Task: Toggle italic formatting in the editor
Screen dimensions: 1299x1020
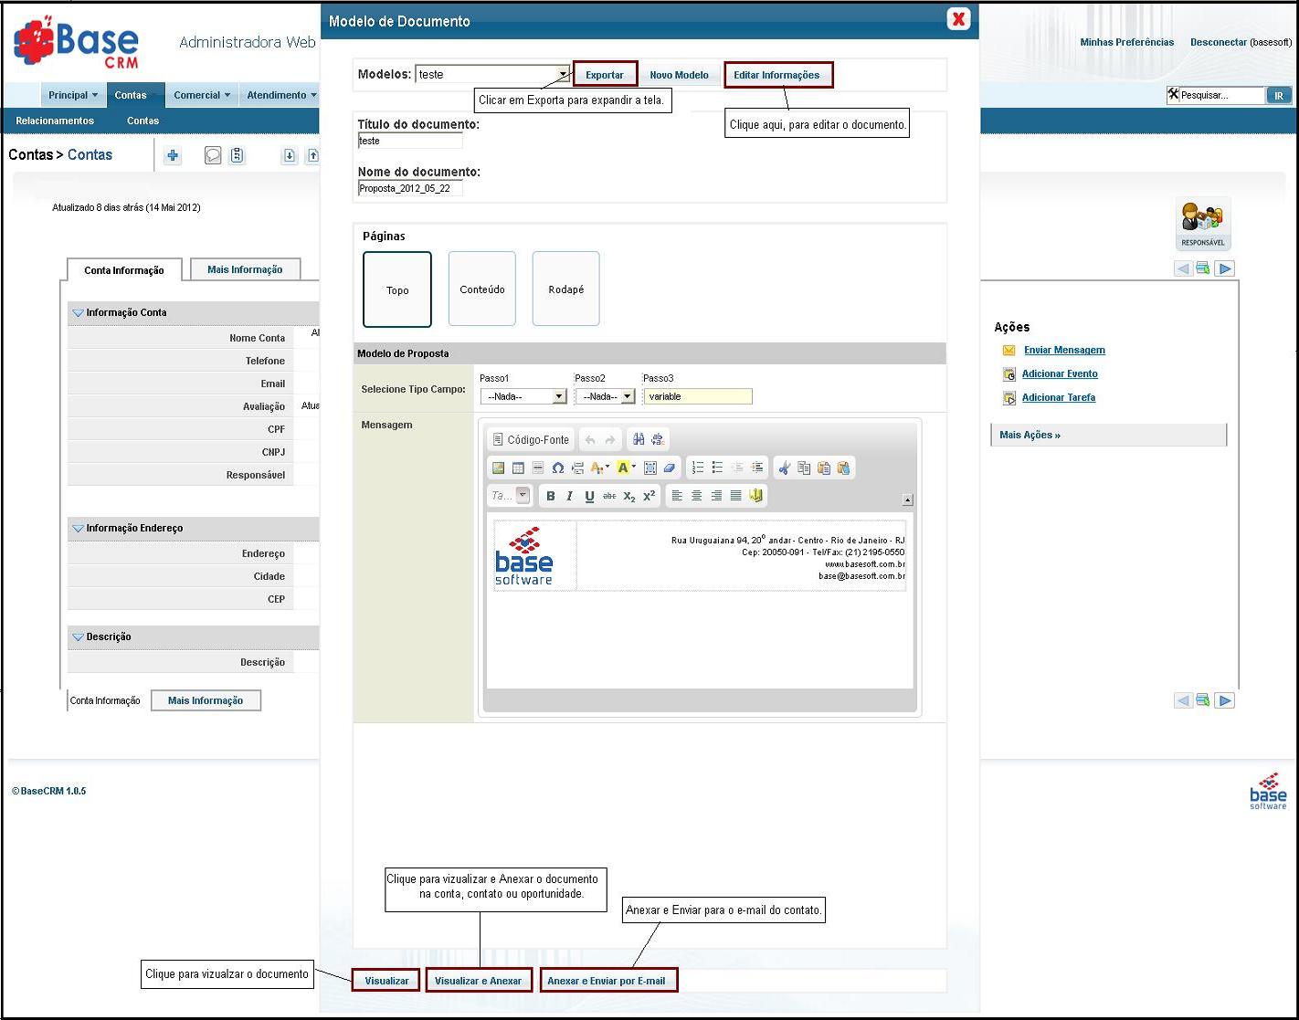Action: pyautogui.click(x=569, y=495)
